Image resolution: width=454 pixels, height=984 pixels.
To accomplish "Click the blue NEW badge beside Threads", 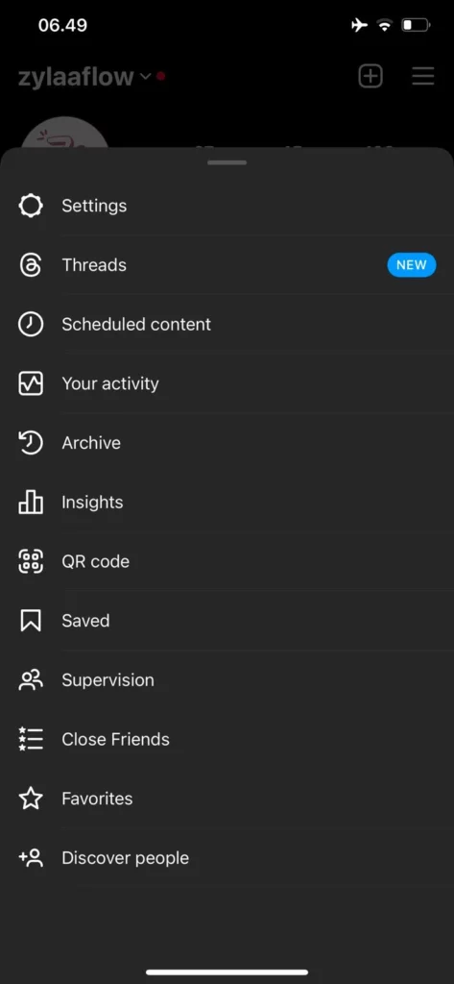I will [412, 265].
